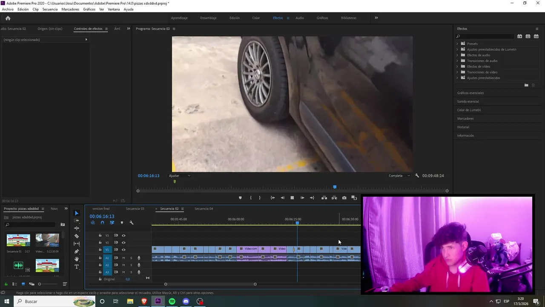Click the Program monitor playhead marker
This screenshot has height=307, width=545.
(x=335, y=187)
